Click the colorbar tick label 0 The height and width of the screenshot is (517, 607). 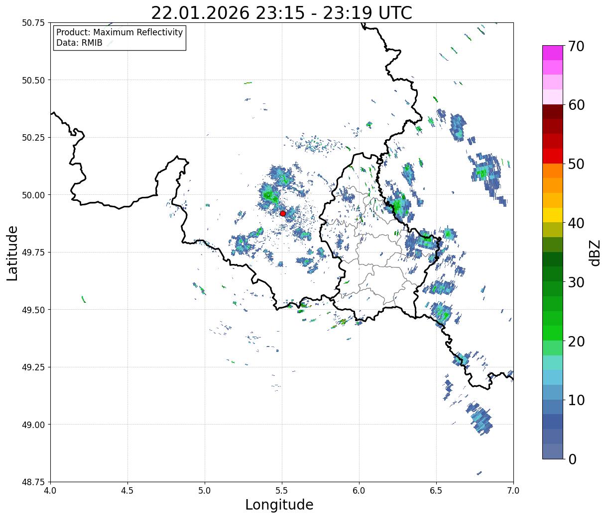[572, 459]
